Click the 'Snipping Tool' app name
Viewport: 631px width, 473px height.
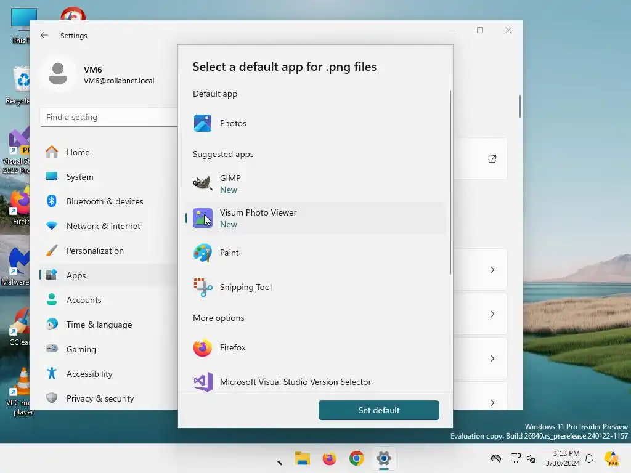point(245,287)
